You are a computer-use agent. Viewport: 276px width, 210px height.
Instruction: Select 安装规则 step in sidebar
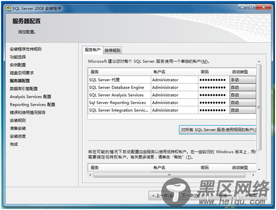18,120
